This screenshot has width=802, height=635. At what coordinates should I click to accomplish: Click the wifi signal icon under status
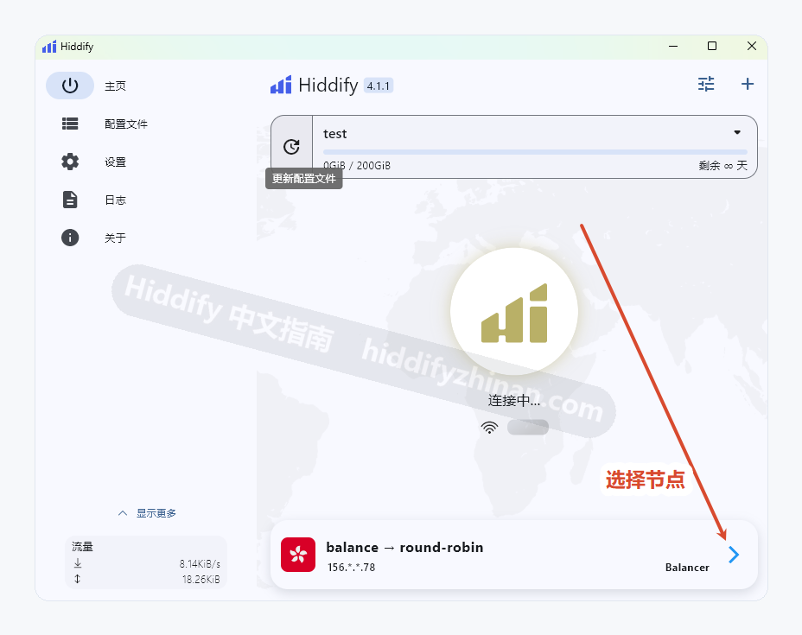[x=489, y=428]
